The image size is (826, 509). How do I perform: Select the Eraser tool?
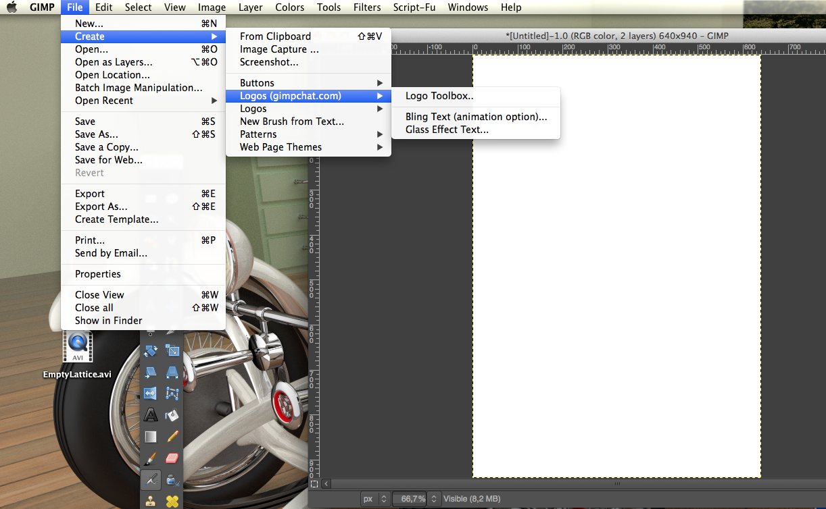172,458
